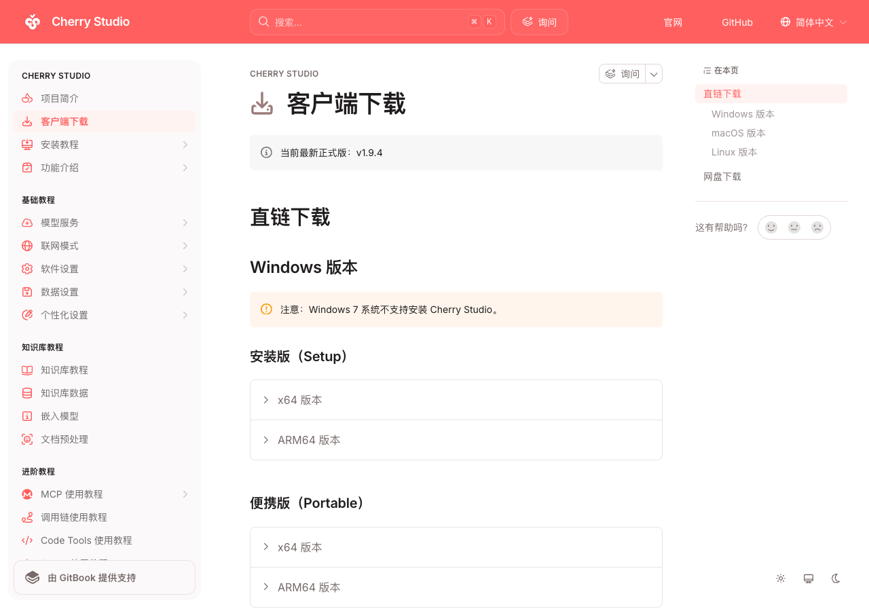Expand the 安装教程 sidebar chevron

[x=185, y=145]
